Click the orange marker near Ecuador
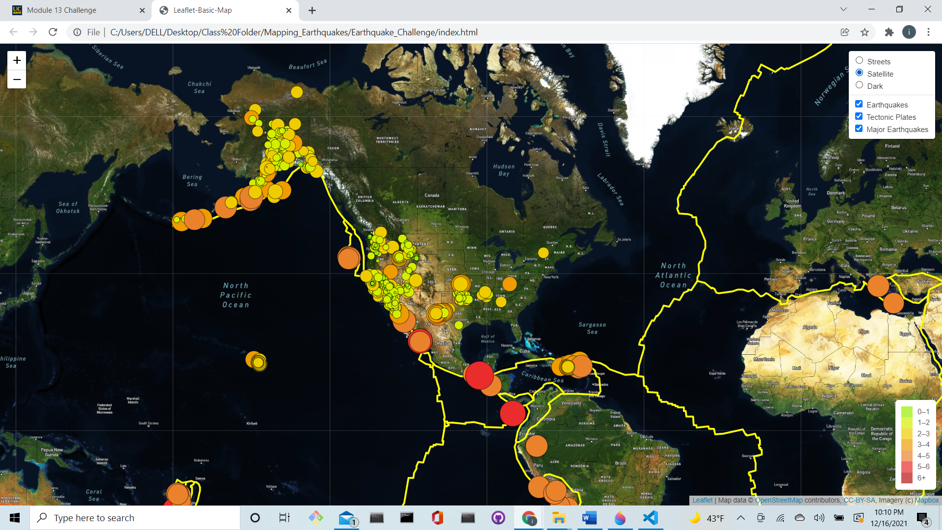Screen dimensions: 942x530 pyautogui.click(x=536, y=446)
